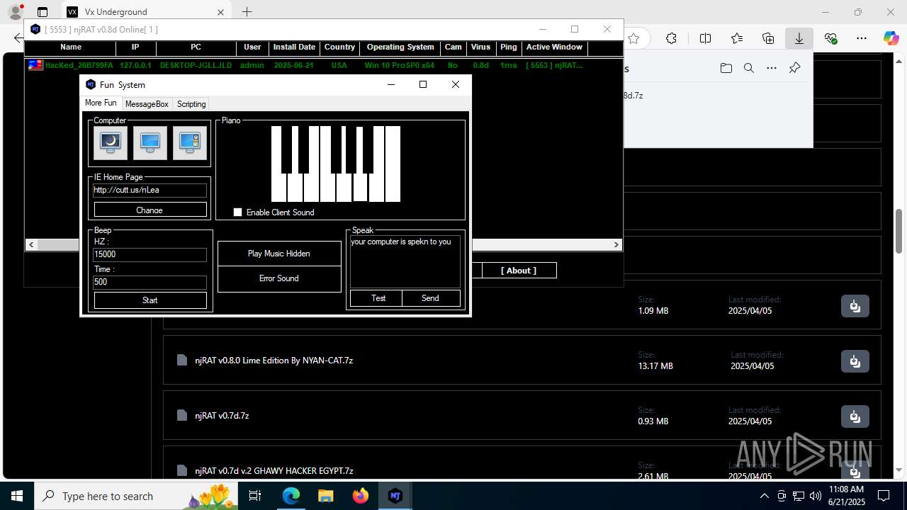The width and height of the screenshot is (907, 510).
Task: Open Edge settings and more ellipsis
Action: (862, 38)
